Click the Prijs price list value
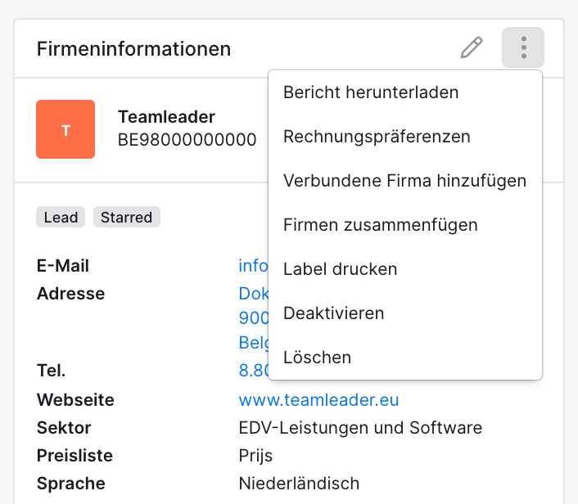The height and width of the screenshot is (504, 578). pyautogui.click(x=255, y=456)
